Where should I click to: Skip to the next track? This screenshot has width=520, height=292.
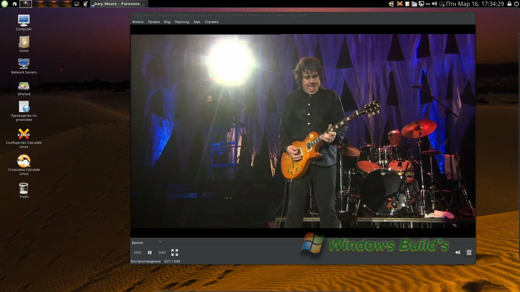(162, 252)
